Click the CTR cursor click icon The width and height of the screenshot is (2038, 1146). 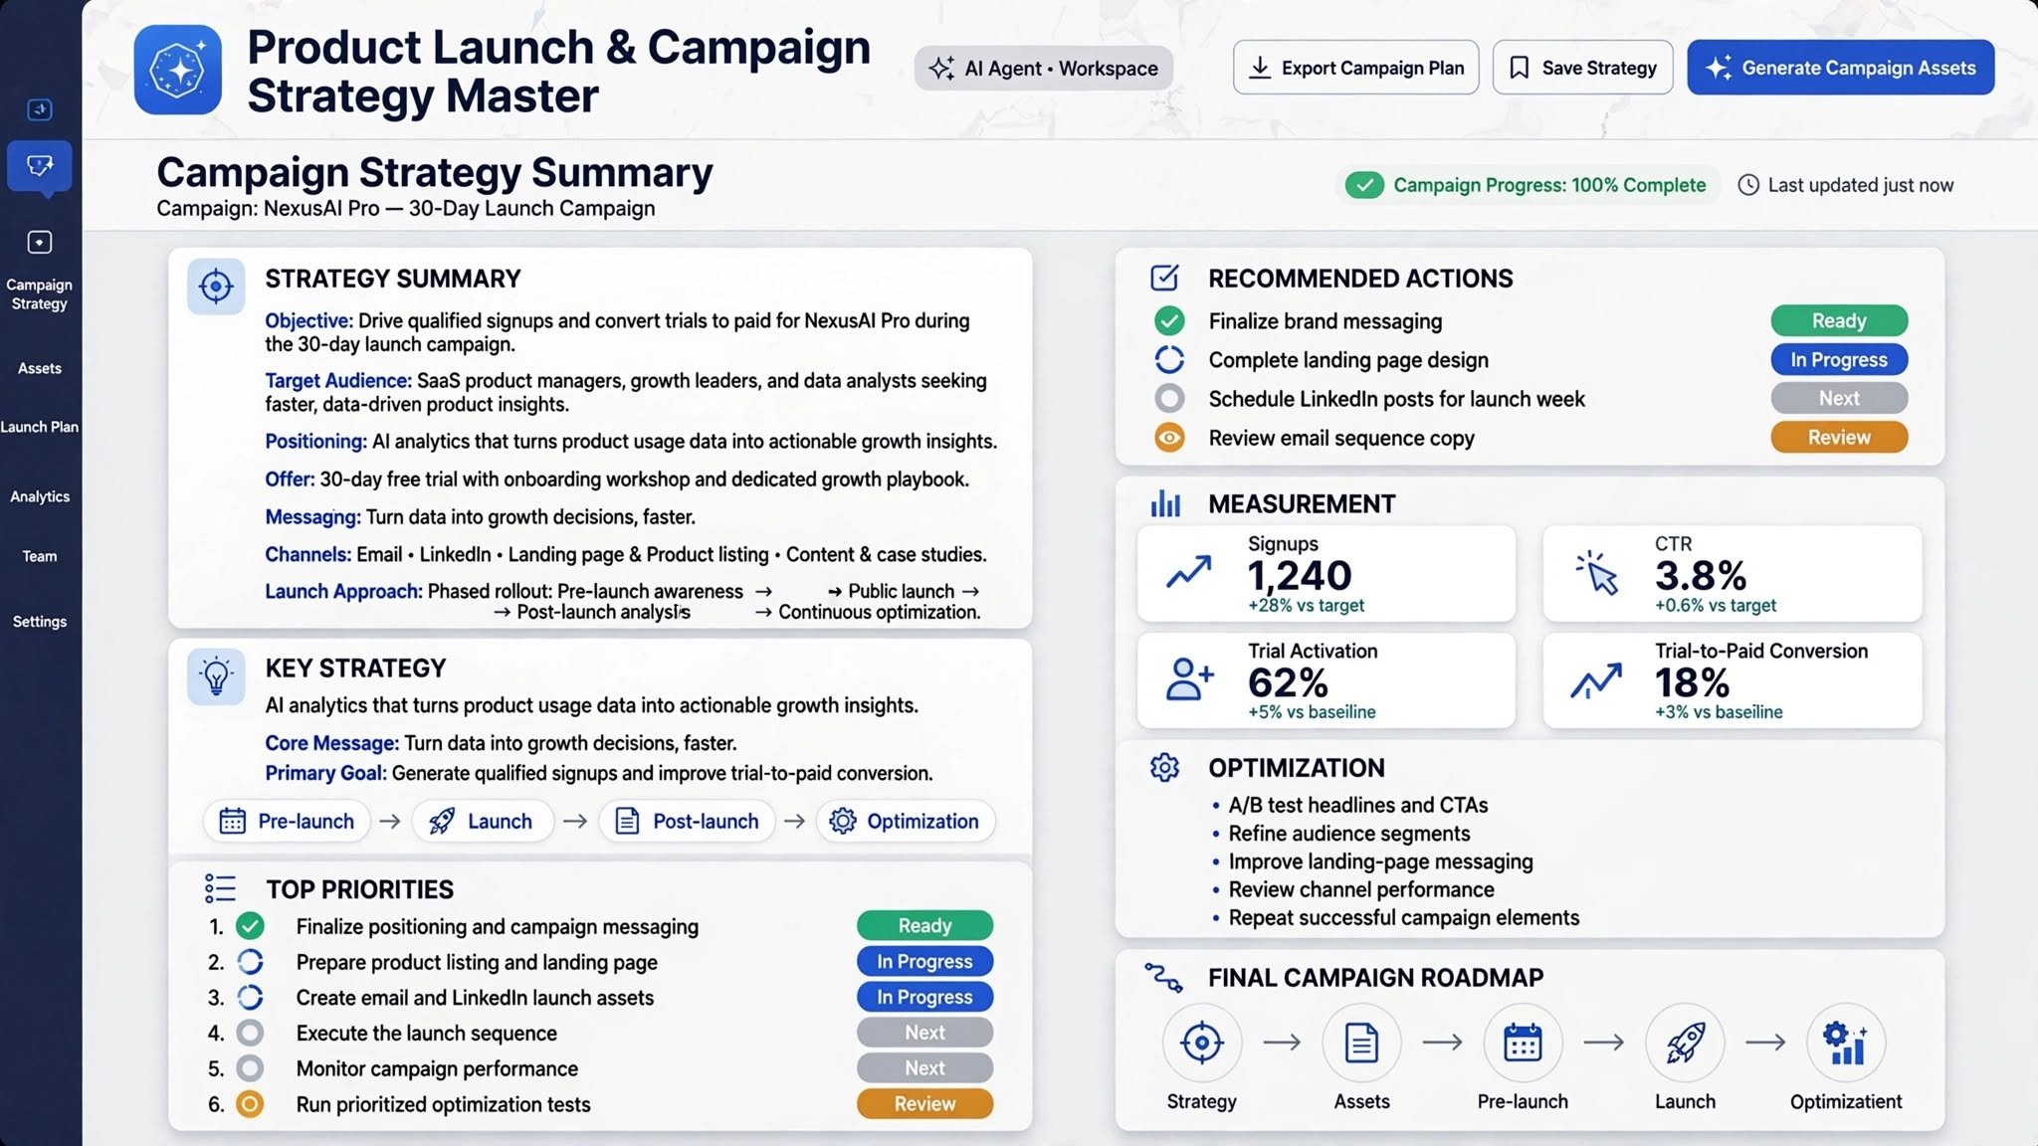[1597, 573]
